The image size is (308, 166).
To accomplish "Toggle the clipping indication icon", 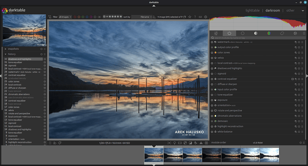I will 190,143.
